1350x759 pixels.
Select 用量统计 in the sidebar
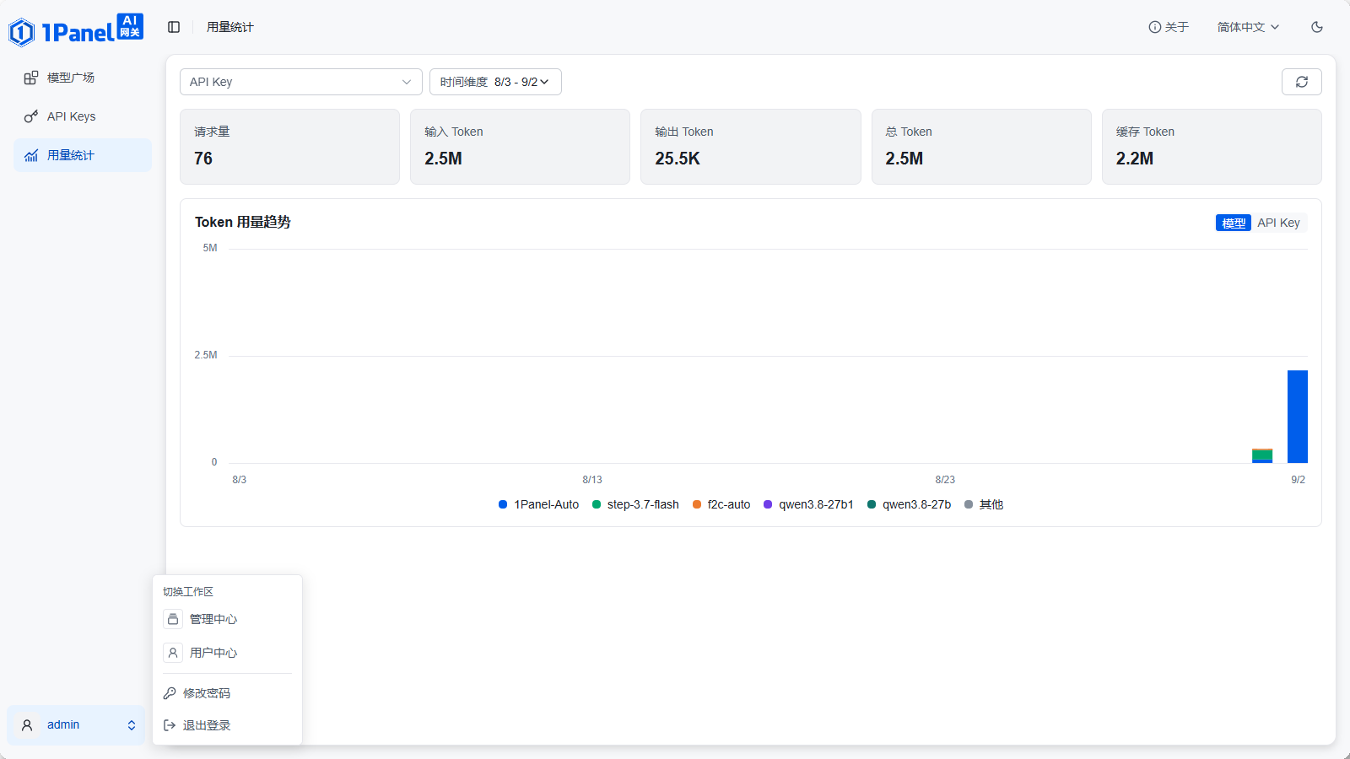click(83, 155)
